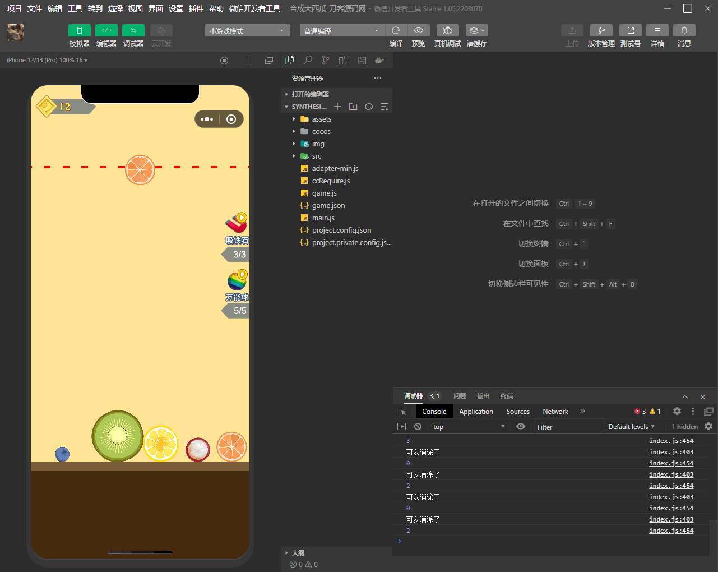Open the DevTools settings gear icon
718x572 pixels.
pos(677,411)
